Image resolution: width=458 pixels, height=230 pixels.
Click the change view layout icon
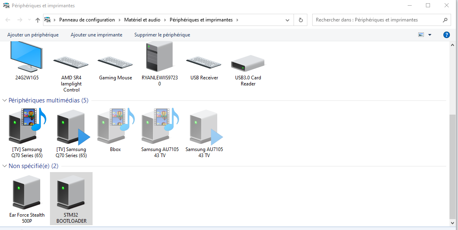421,35
